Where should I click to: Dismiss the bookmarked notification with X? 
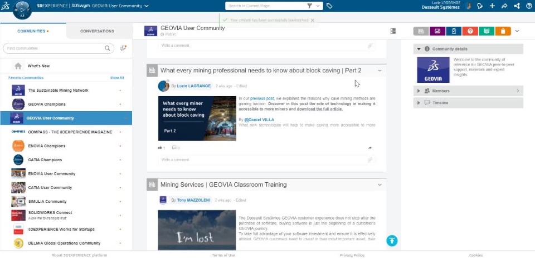313,20
